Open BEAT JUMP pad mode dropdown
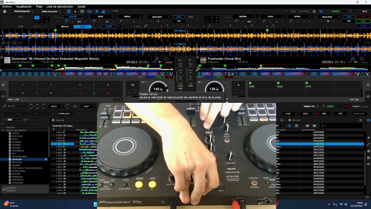371x209 pixels. (16, 100)
